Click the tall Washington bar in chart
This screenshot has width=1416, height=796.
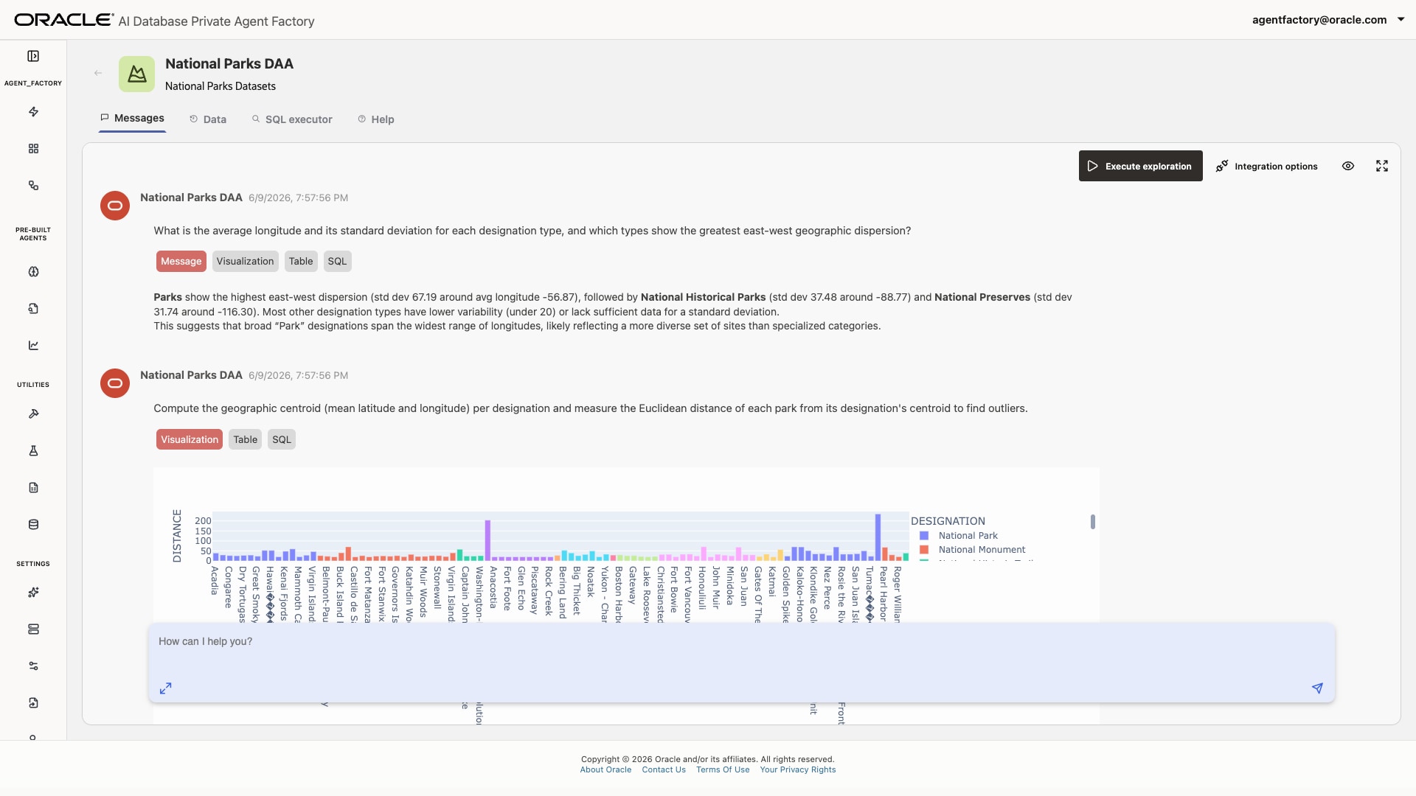click(x=487, y=540)
